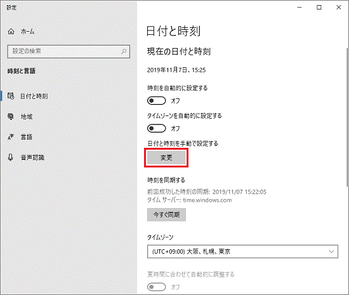Toggle 夏時間に合わせて自動的に調整する switch

(157, 287)
